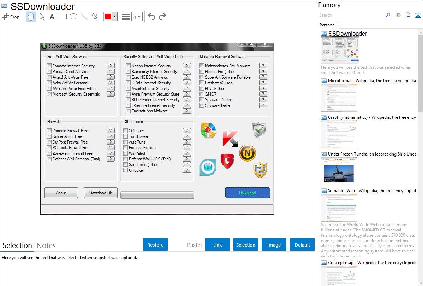Click the red color swatch
The width and height of the screenshot is (423, 286).
tap(107, 17)
